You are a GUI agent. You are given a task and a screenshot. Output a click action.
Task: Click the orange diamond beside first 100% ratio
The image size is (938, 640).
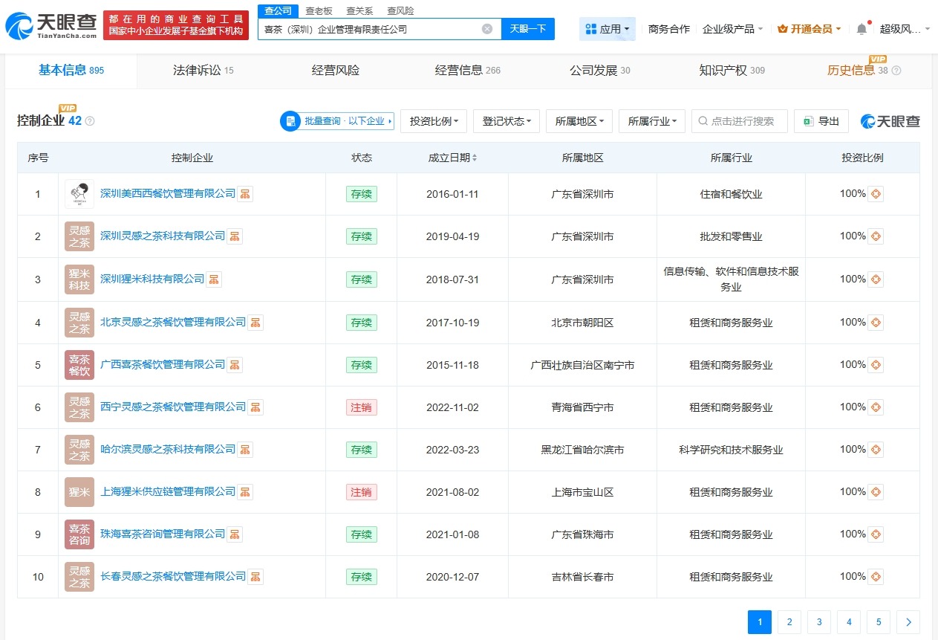tap(876, 193)
